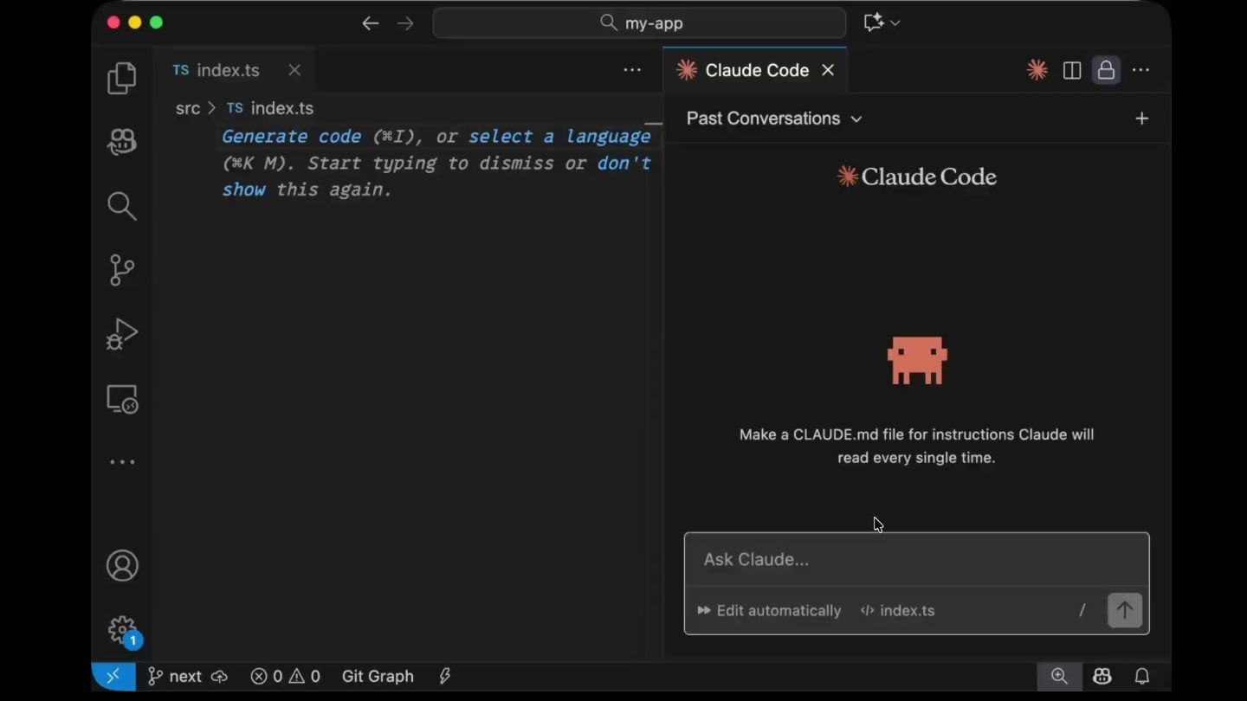This screenshot has width=1247, height=701.
Task: Click the publish to cloud sync icon
Action: point(220,677)
